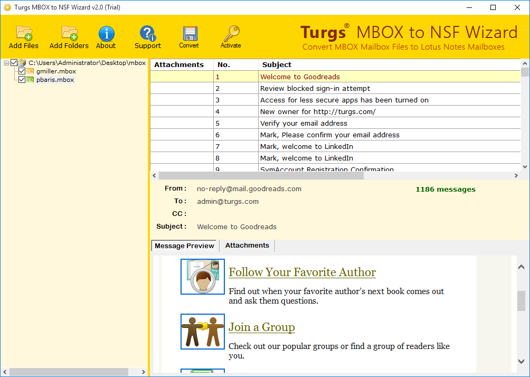Click the message list scroll left arrow
This screenshot has width=530, height=377.
(155, 175)
